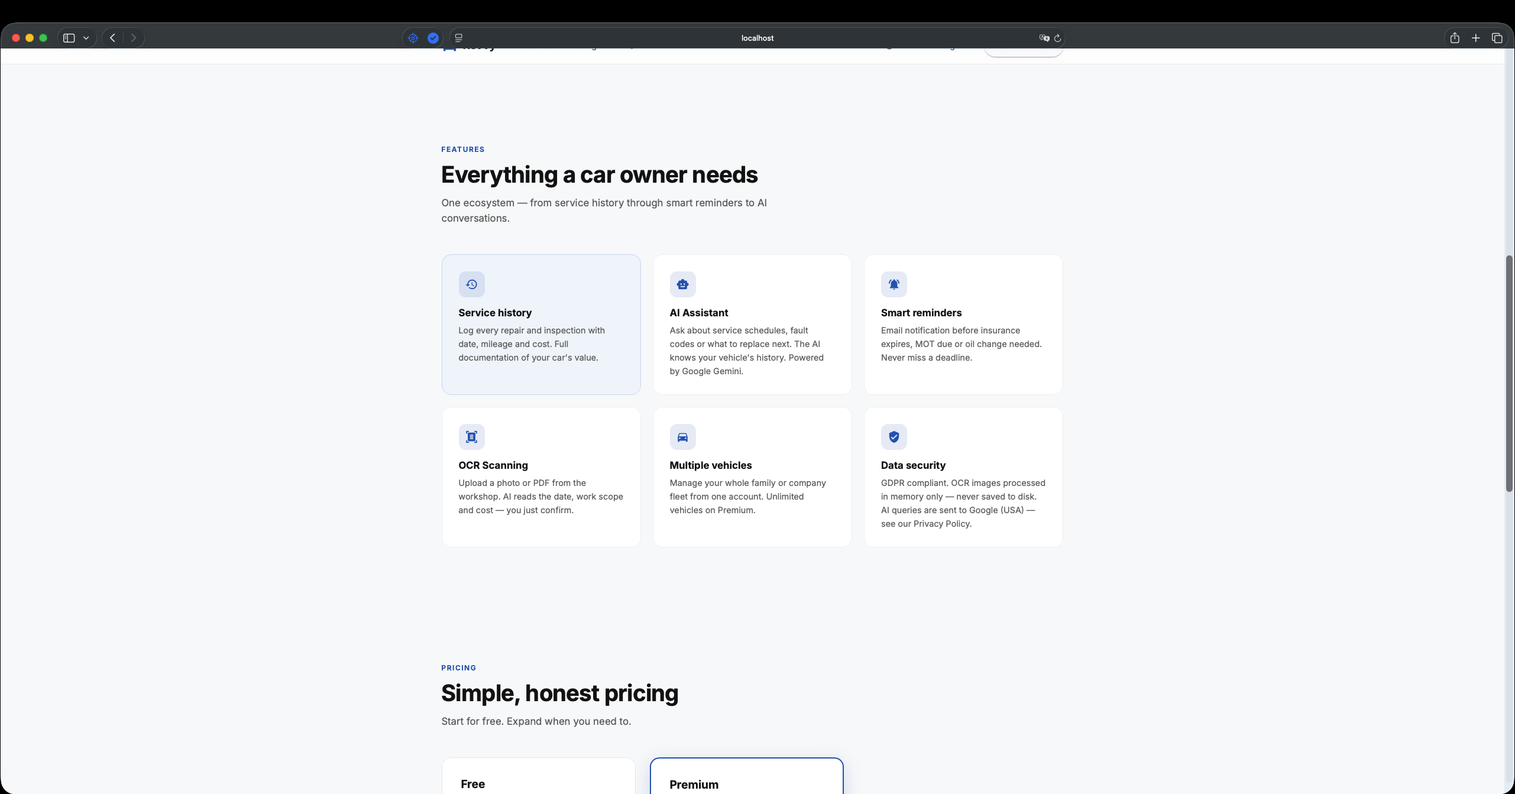
Task: Click heading Everything a car owner needs
Action: [599, 175]
